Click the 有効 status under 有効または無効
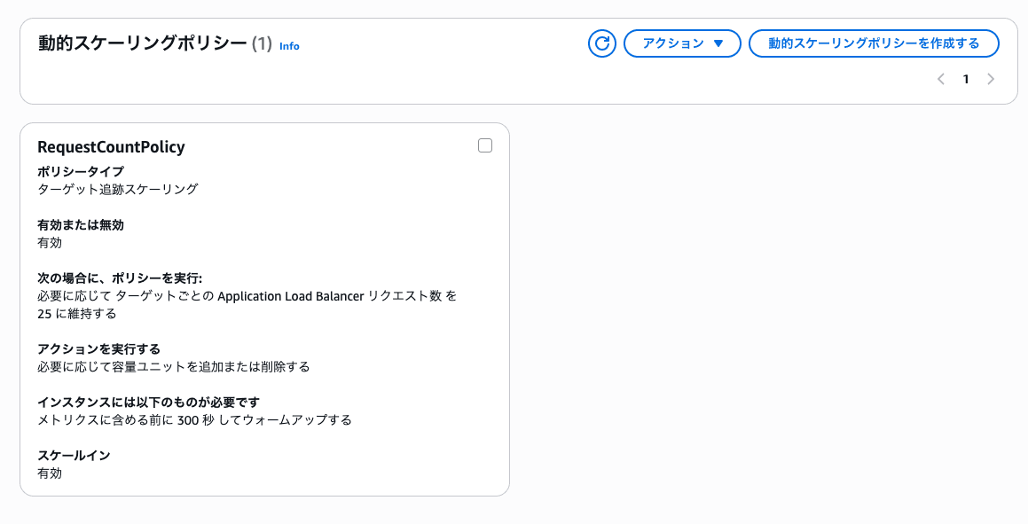1028x524 pixels. click(x=48, y=242)
